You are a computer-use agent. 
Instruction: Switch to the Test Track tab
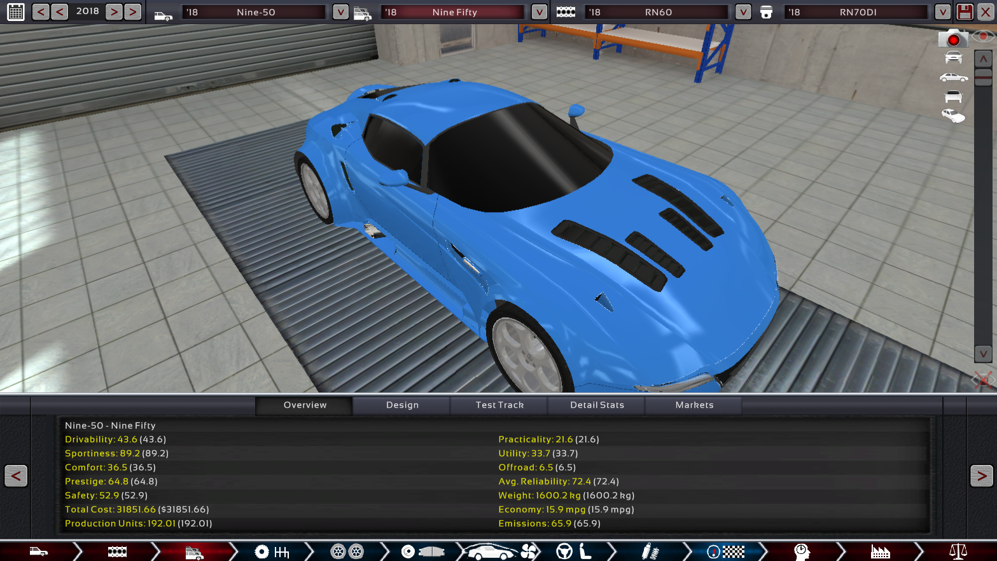(x=499, y=405)
